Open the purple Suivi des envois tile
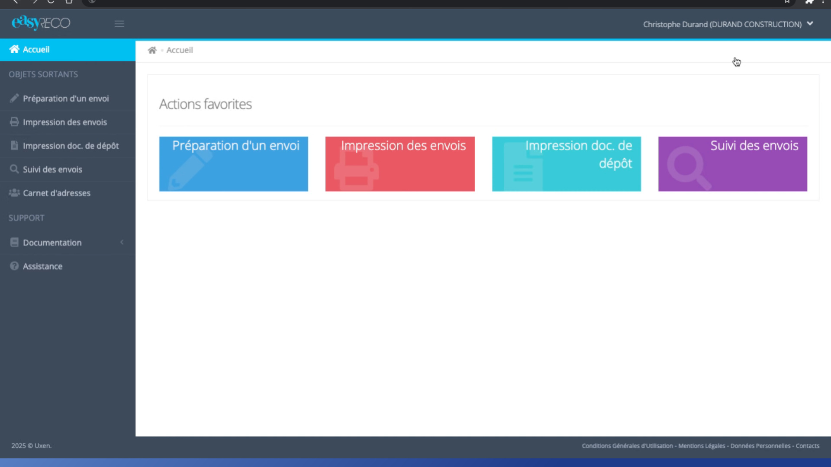The width and height of the screenshot is (831, 467). (x=733, y=164)
